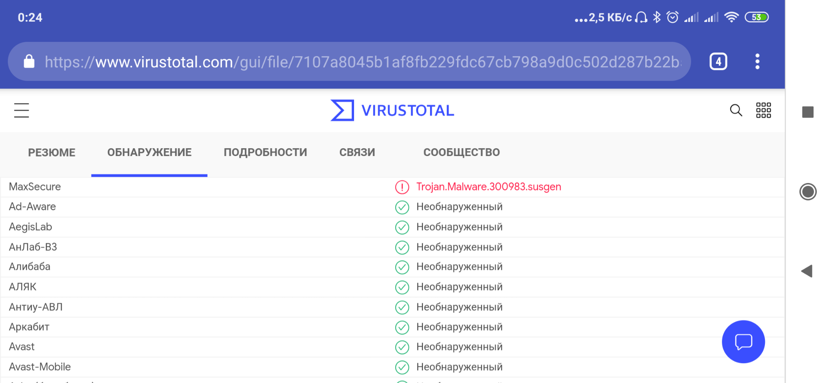Tap the Android back triangle button

click(807, 271)
